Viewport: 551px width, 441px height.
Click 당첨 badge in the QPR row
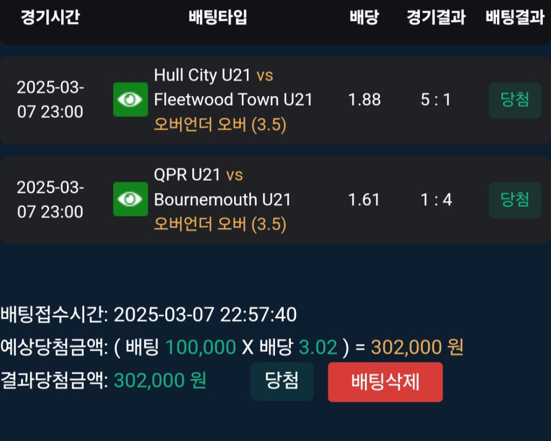(515, 199)
